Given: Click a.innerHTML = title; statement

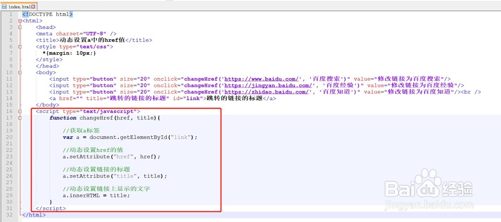Looking at the screenshot, I should pyautogui.click(x=97, y=195).
